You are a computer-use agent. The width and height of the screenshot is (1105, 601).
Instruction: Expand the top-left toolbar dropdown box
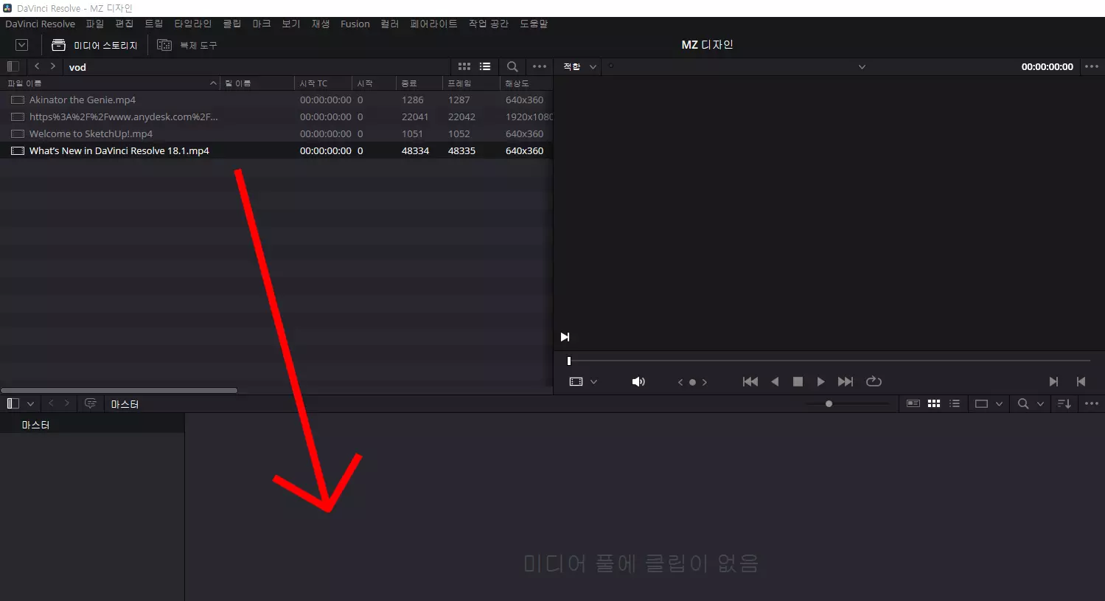(22, 45)
